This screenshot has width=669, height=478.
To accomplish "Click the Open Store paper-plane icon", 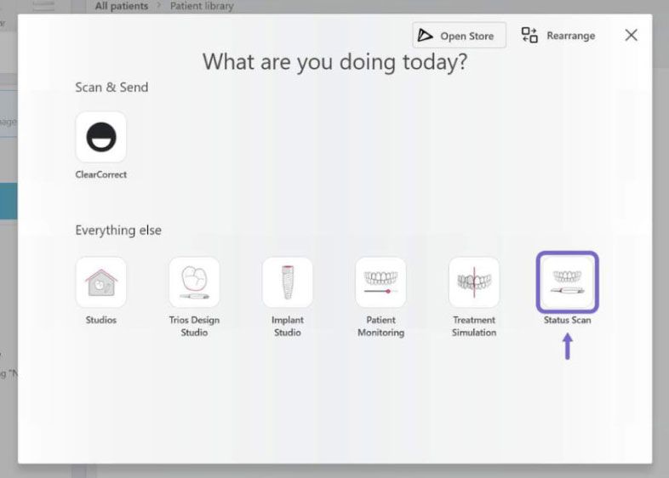I will click(426, 36).
